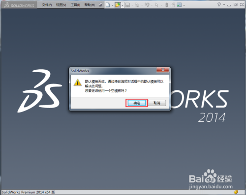This screenshot has width=246, height=195.
Task: Expand the New document dropdown arrow
Action: 113,5
